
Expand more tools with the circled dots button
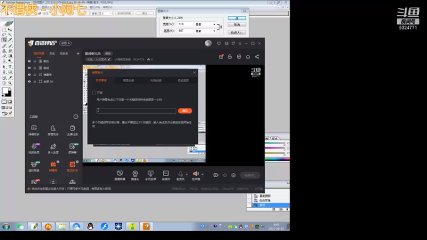coord(76,117)
